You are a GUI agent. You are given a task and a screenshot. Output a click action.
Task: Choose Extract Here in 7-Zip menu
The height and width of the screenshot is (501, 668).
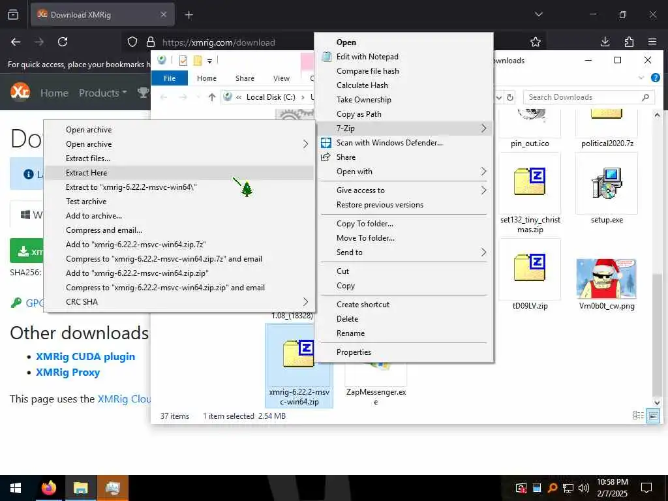179,172
